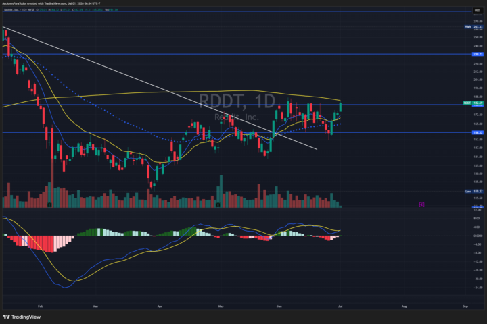
Task: Click the 270.00 price scale value
Action: point(478,22)
